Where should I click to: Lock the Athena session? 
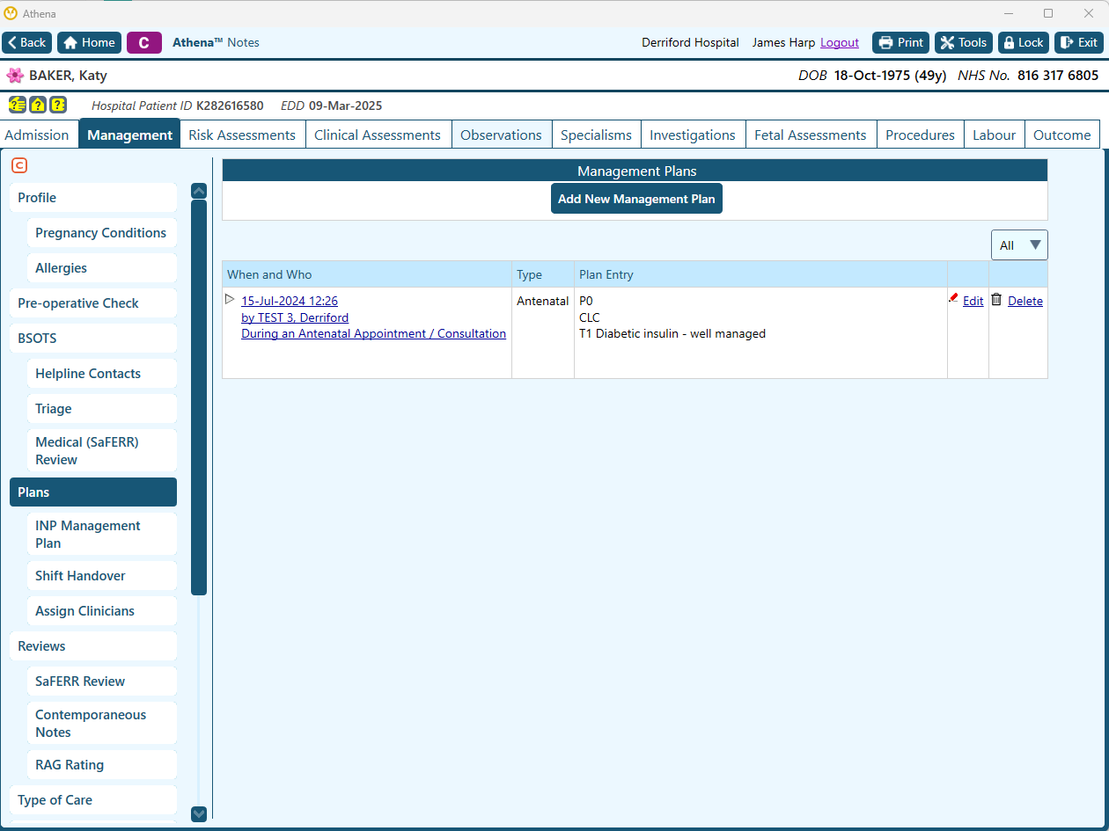pyautogui.click(x=1024, y=42)
